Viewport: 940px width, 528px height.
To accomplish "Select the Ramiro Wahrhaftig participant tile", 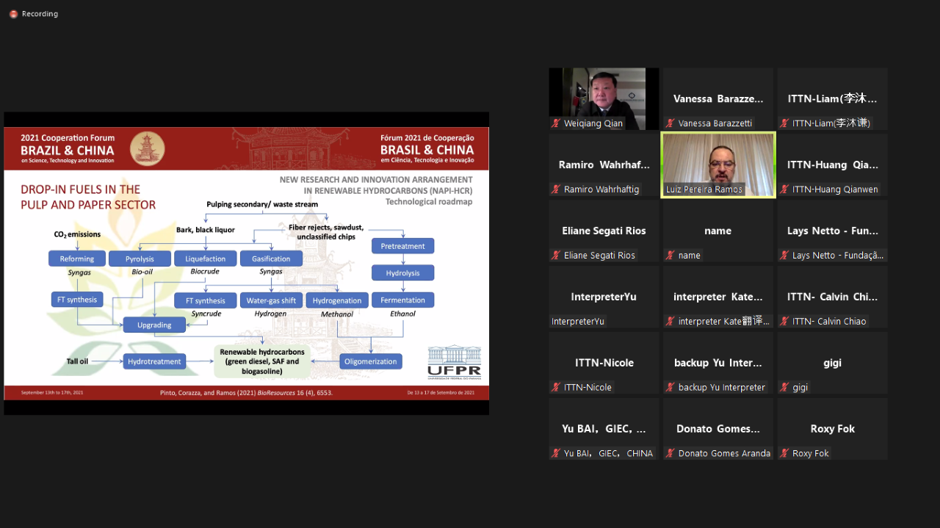I will (604, 165).
